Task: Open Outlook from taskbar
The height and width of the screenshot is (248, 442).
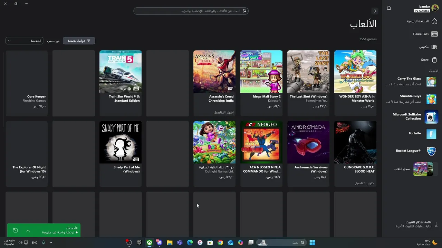Action: pos(230,242)
